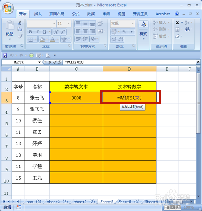Click the Font Color letter A swatch
The image size is (202, 211).
(53, 39)
